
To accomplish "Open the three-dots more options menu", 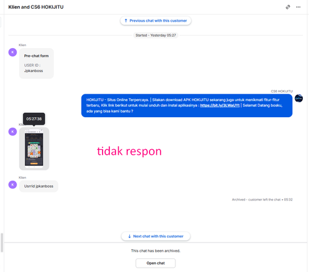I will tap(298, 7).
